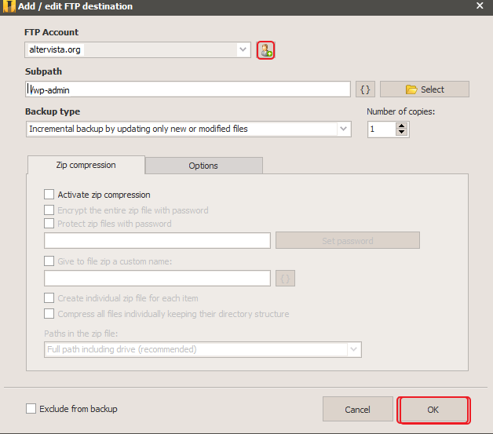Click into the Subpath /wp-admin field
Image resolution: width=493 pixels, height=434 pixels.
188,89
